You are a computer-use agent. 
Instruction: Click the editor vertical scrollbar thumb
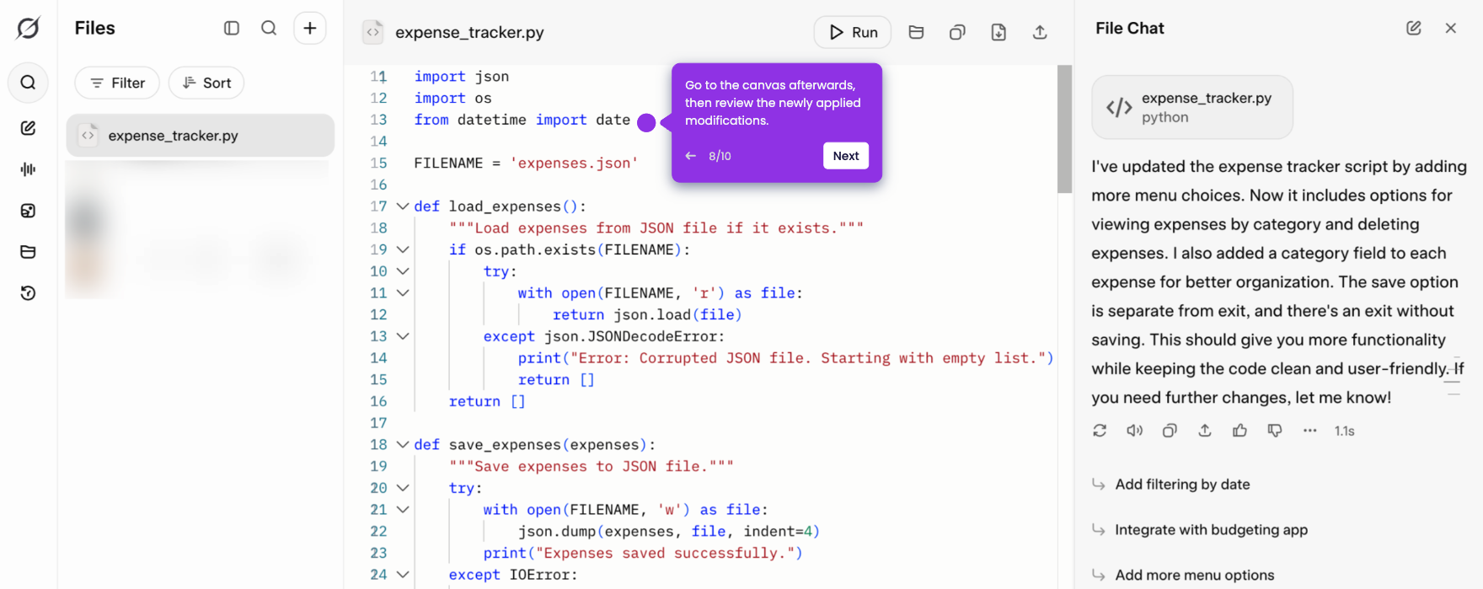pyautogui.click(x=1064, y=129)
